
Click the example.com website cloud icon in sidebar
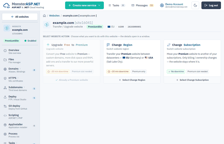pos(7,28)
